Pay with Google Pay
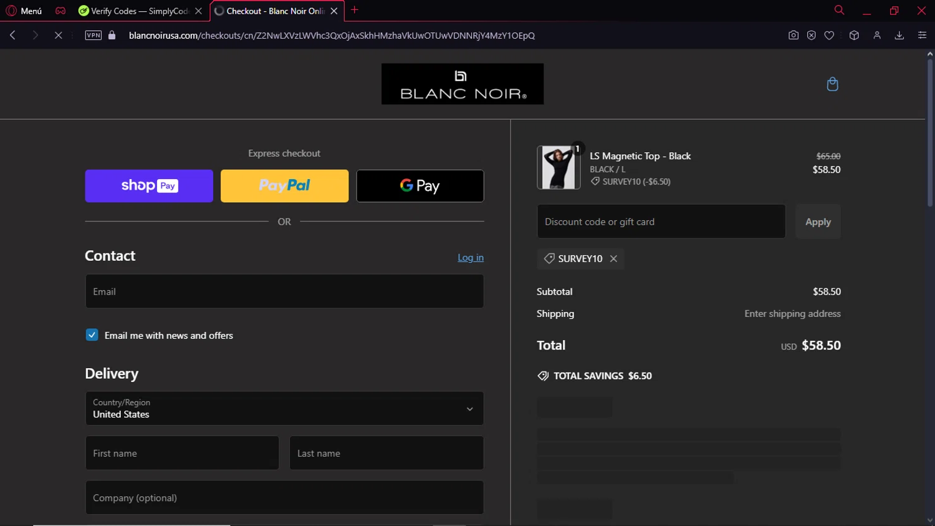935x526 pixels. tap(420, 186)
